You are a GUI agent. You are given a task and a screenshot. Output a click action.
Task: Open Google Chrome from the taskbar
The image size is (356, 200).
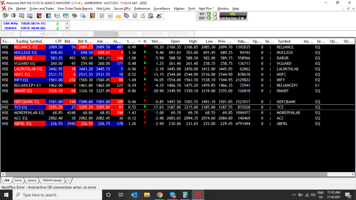pos(160,195)
